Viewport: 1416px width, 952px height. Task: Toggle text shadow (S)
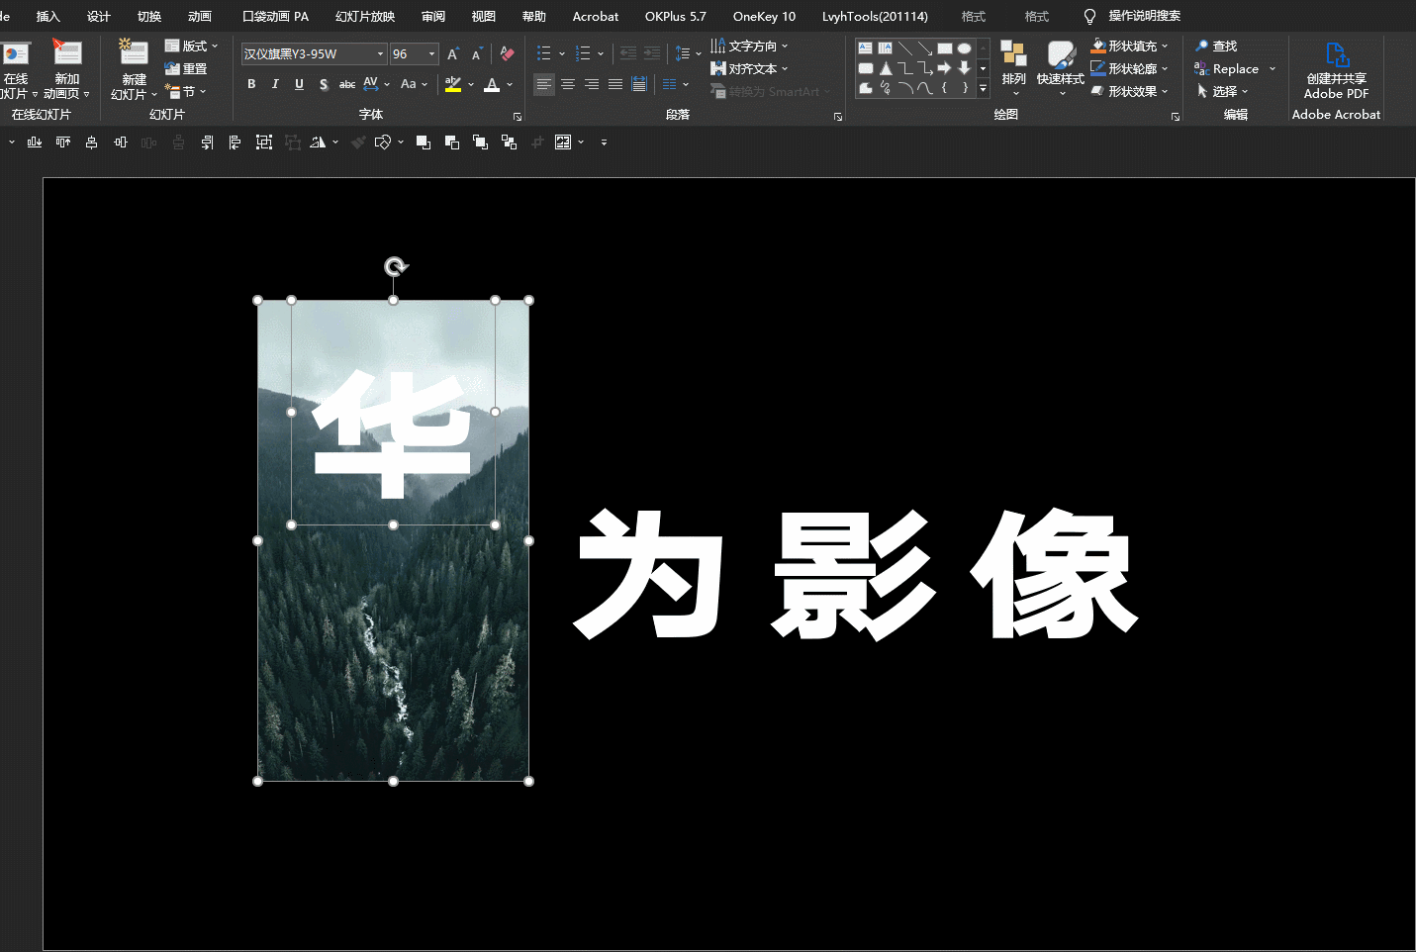coord(324,84)
